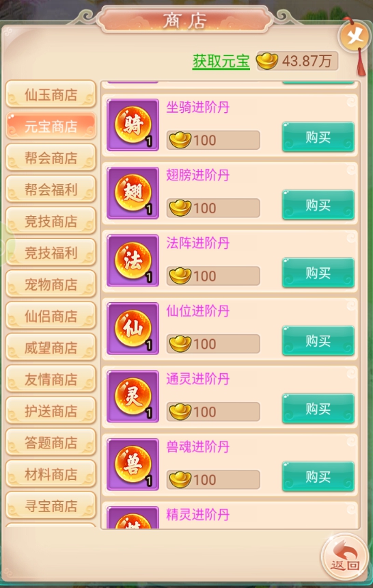Click the gold ingot balance icon
The width and height of the screenshot is (373, 588).
click(267, 61)
